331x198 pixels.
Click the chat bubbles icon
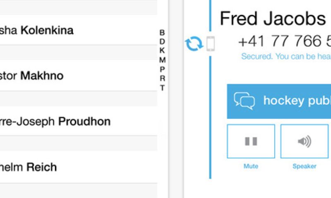[244, 101]
